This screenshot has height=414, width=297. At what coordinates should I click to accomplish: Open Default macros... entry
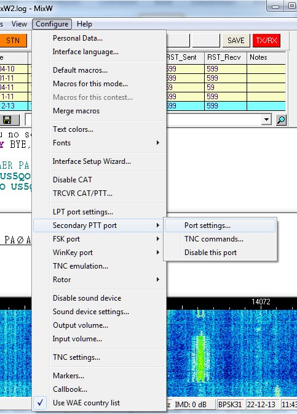point(100,70)
